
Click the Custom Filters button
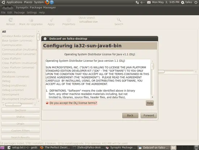click(x=20, y=131)
